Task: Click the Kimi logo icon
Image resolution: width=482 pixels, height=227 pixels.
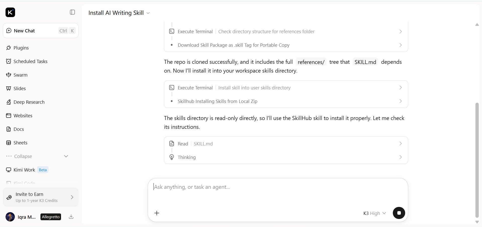Action: [10, 12]
